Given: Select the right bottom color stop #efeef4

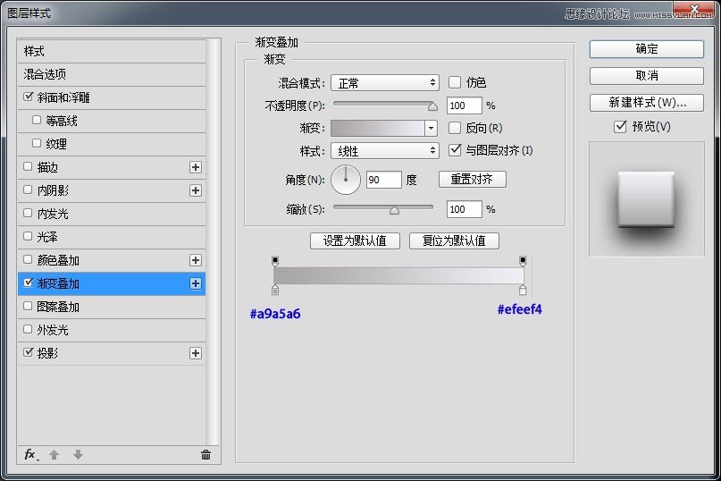Looking at the screenshot, I should click(x=523, y=290).
